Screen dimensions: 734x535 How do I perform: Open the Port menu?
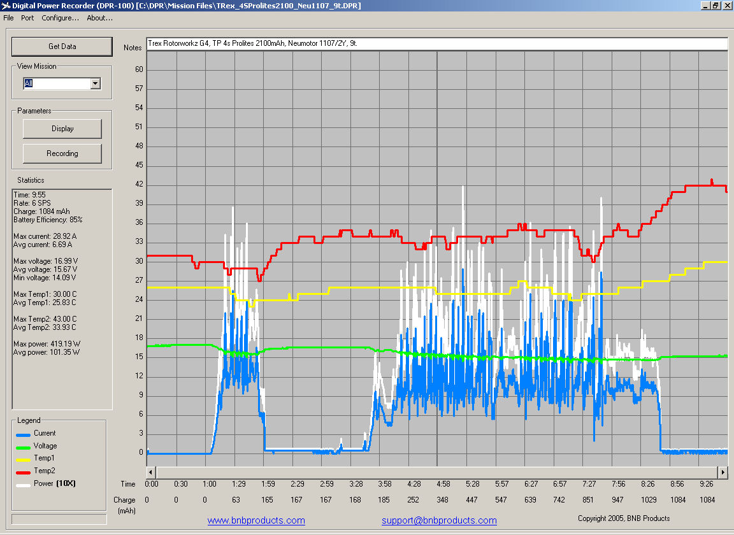pyautogui.click(x=27, y=18)
